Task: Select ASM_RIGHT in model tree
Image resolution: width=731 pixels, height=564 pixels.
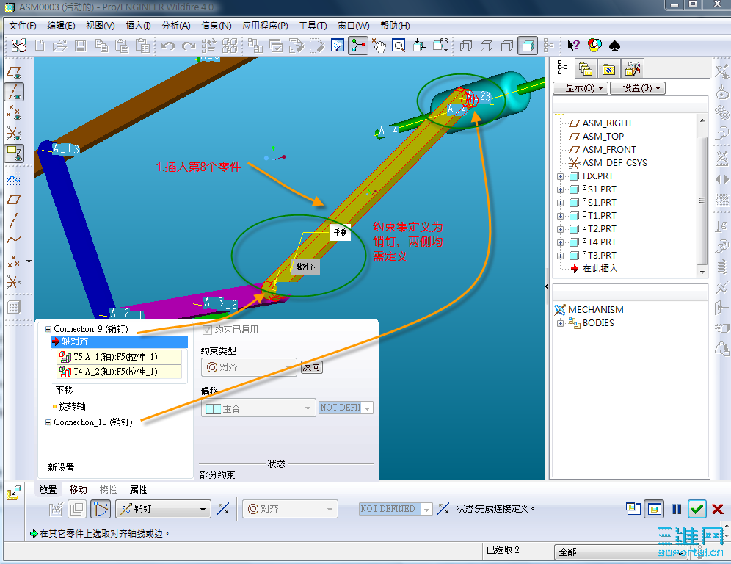Action: (x=607, y=123)
